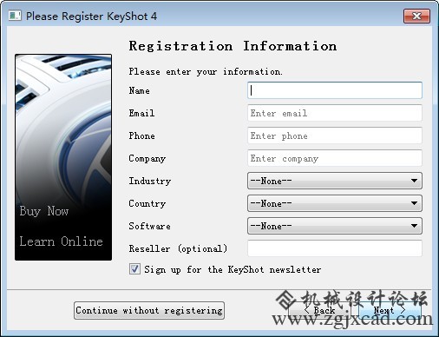Image resolution: width=439 pixels, height=337 pixels.
Task: Open the Learn Online link
Action: (61, 241)
